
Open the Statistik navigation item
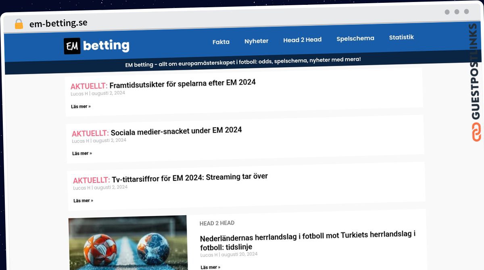401,37
